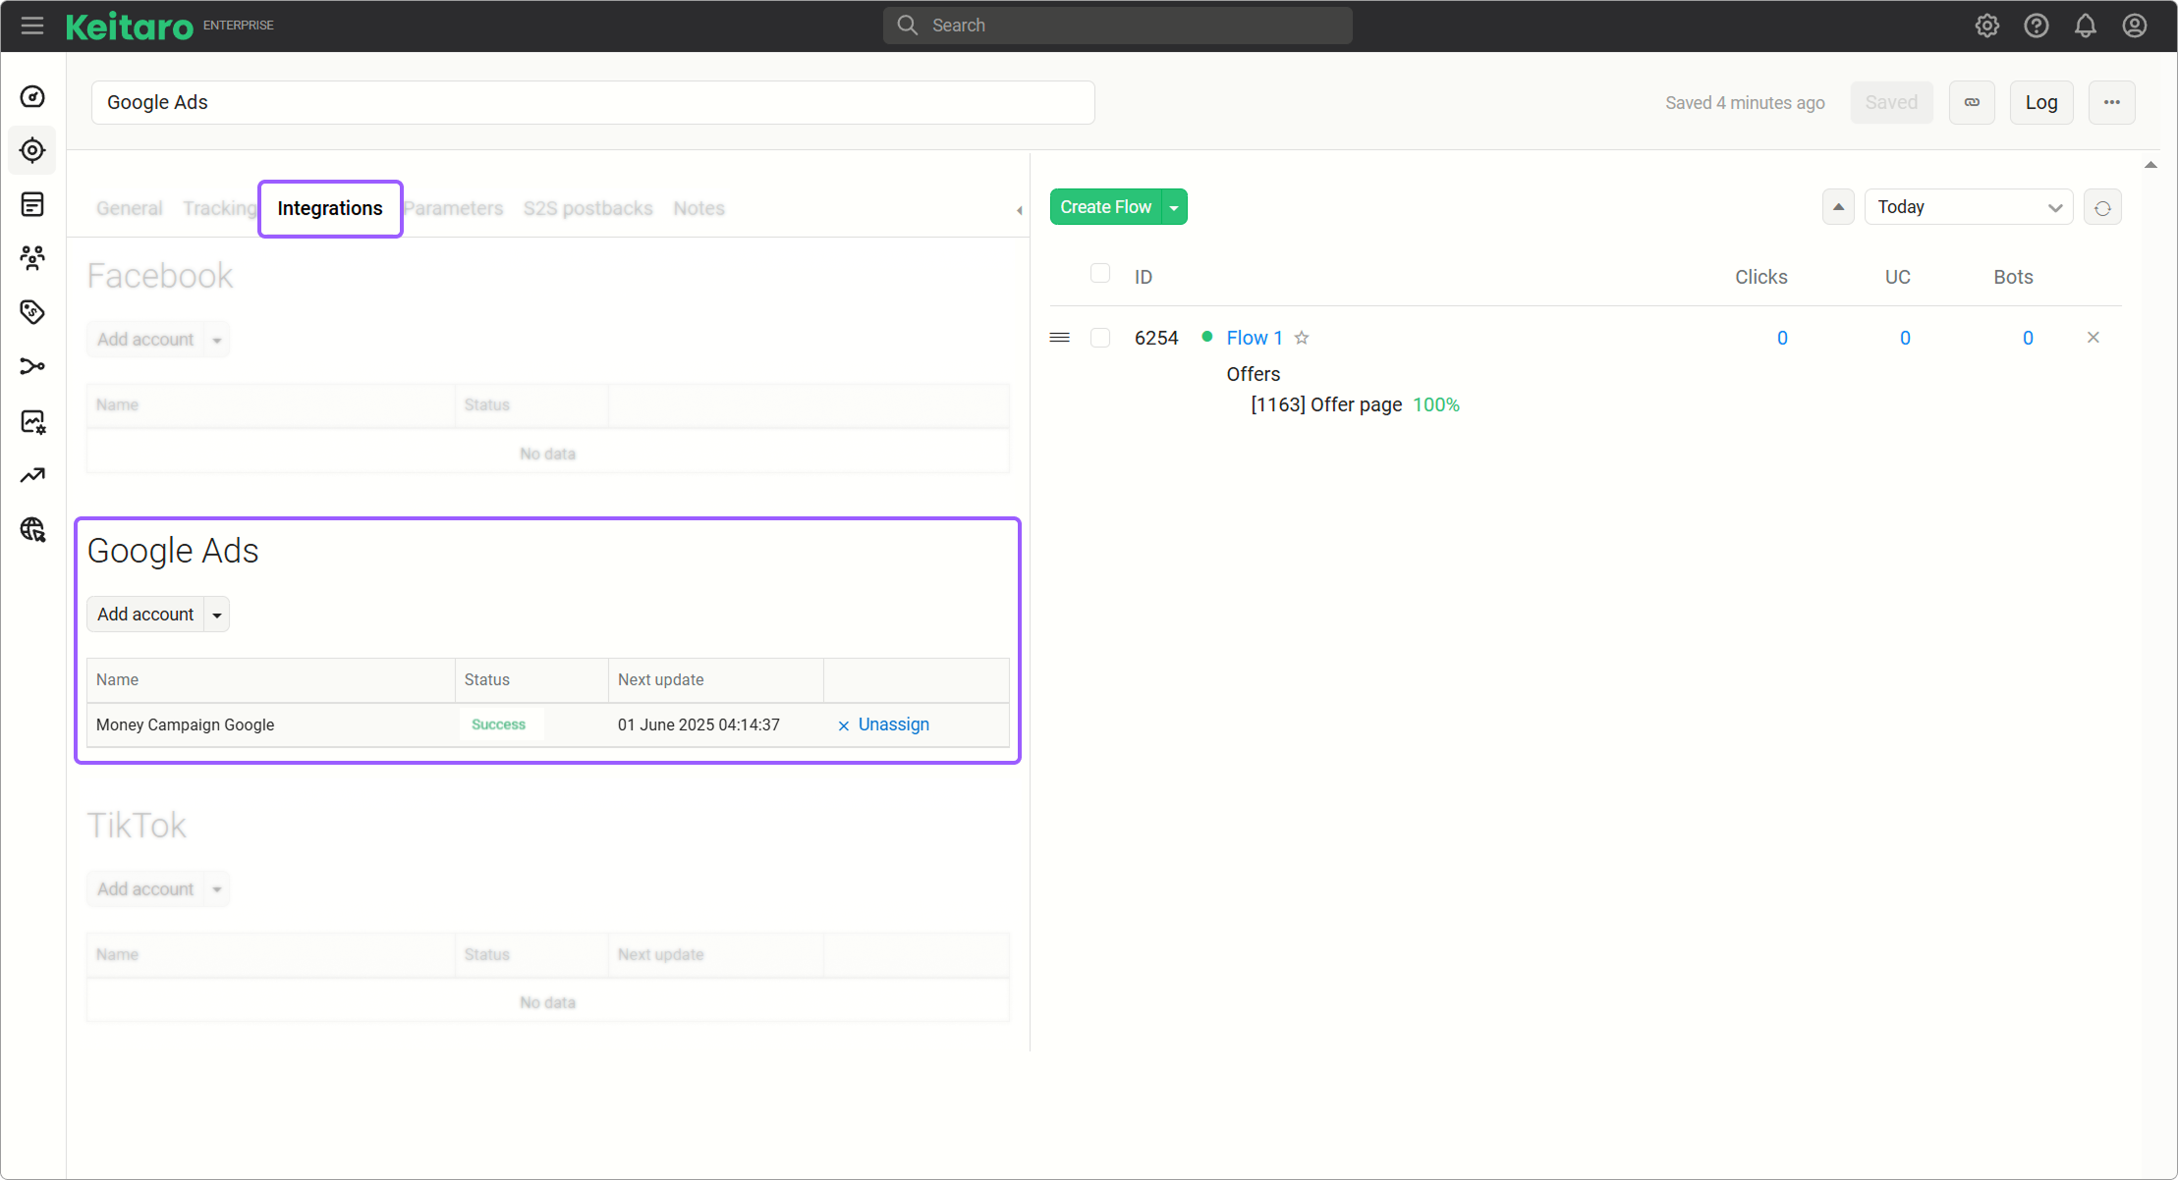Expand Create Flow dropdown arrow
Viewport: 2178px width, 1180px height.
click(1174, 207)
